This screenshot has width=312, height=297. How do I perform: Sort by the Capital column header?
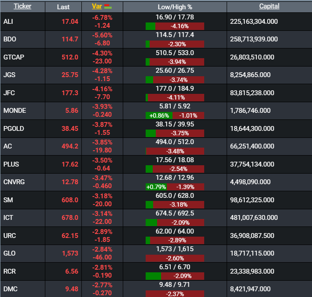[269, 6]
